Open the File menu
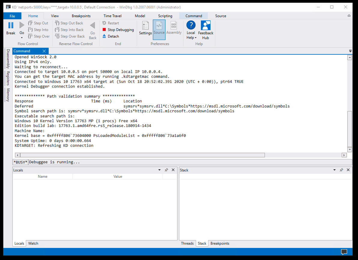 pos(12,16)
